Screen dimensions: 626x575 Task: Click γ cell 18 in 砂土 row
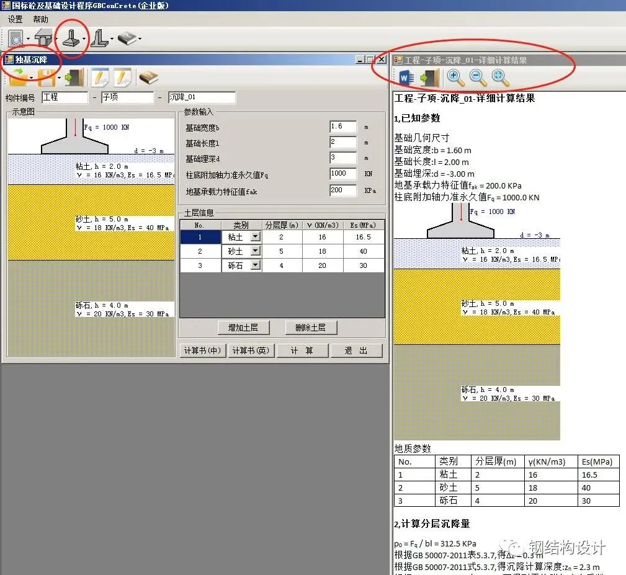(x=323, y=251)
